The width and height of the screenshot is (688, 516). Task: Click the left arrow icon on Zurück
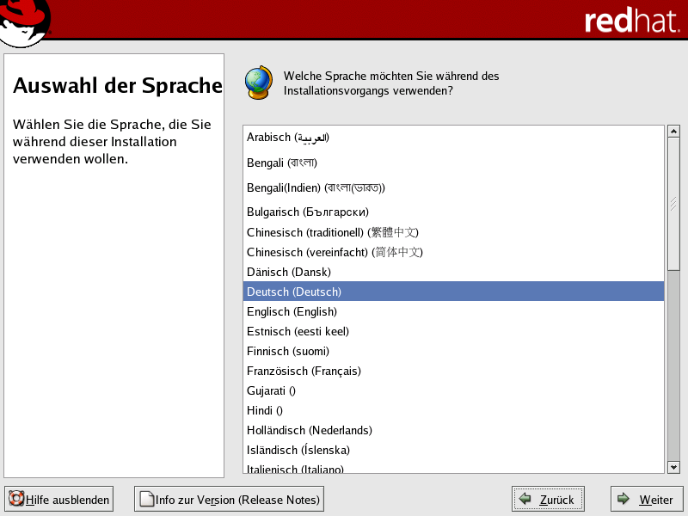(x=525, y=499)
